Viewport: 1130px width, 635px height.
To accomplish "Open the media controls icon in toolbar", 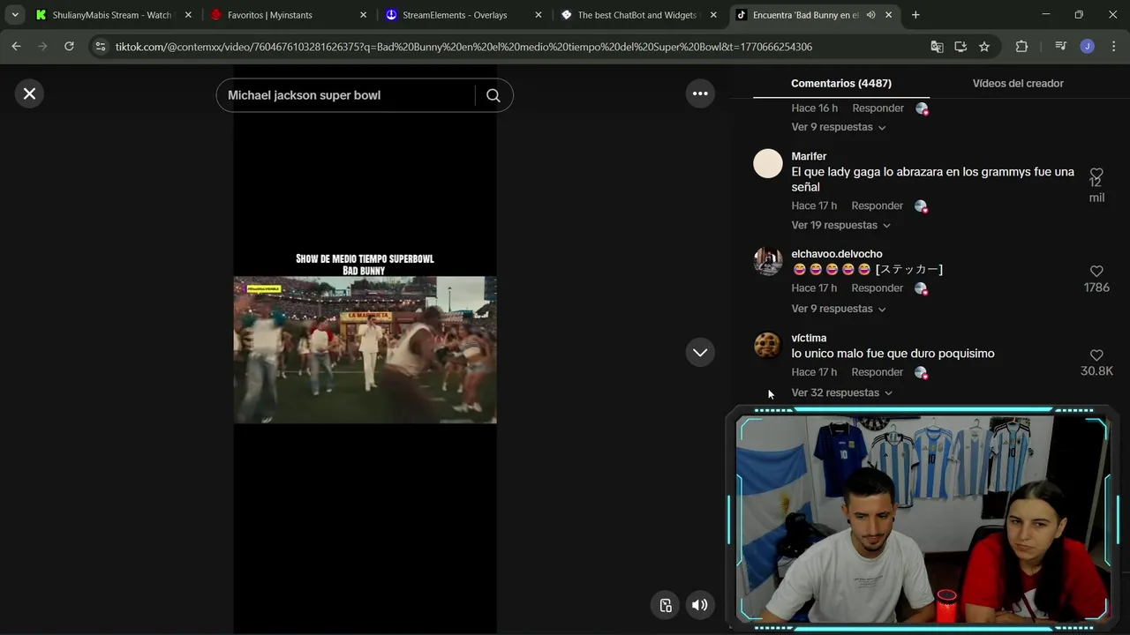I will click(x=1060, y=47).
